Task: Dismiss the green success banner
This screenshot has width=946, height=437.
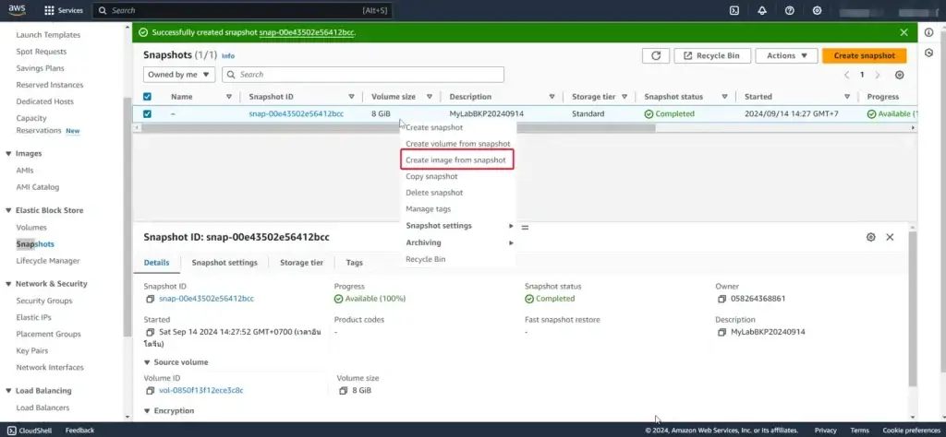Action: coord(904,32)
